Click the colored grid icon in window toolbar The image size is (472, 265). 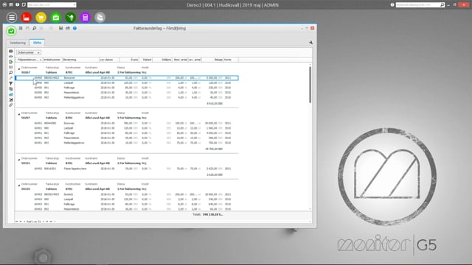tap(60, 28)
